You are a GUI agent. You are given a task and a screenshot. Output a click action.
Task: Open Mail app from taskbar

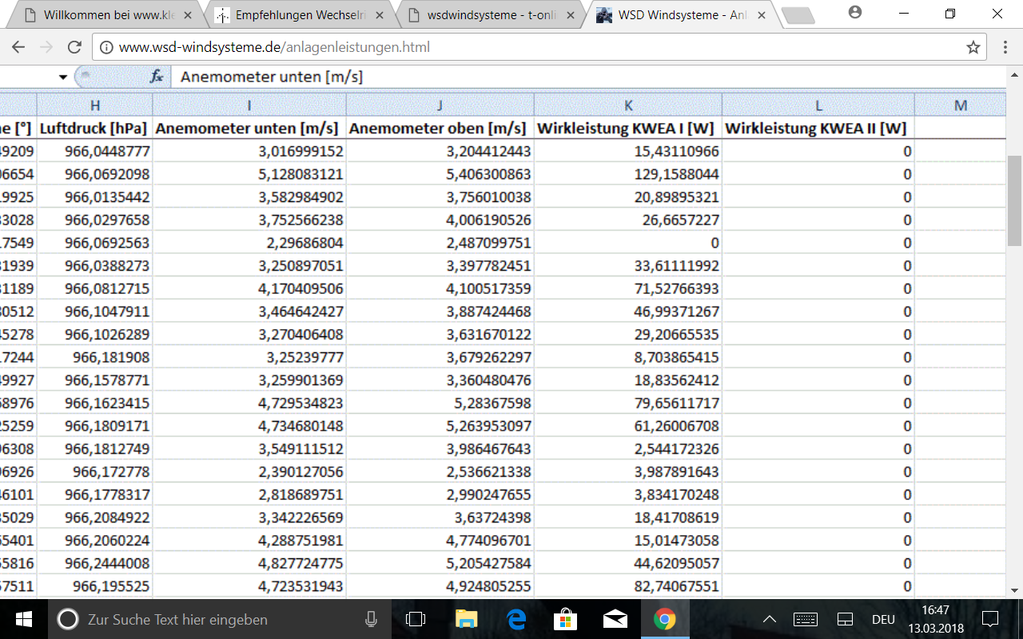coord(615,619)
